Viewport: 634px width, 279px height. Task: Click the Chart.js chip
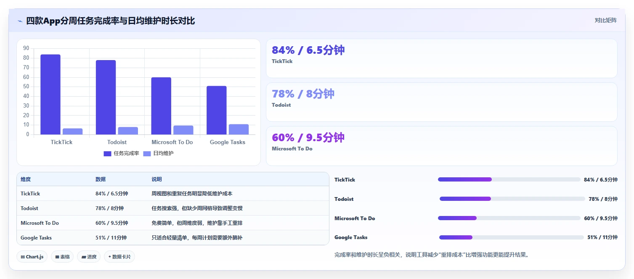point(32,257)
